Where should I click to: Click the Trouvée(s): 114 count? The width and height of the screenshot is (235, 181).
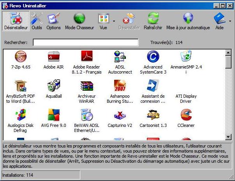coord(166,42)
